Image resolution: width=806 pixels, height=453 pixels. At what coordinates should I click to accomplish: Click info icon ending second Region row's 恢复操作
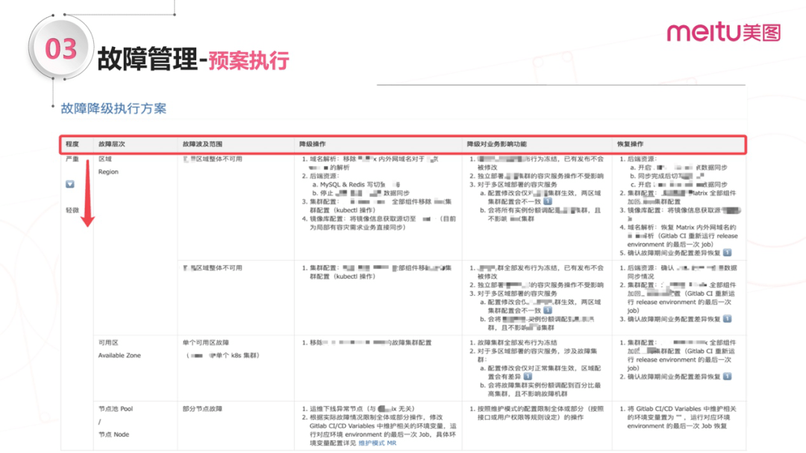[x=727, y=319]
